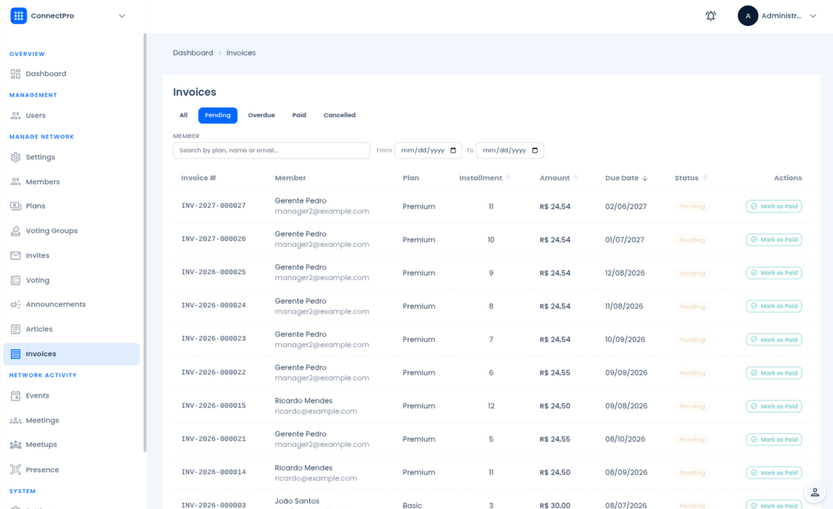Click Pending status of INV-2027-000026
Screen dimensions: 833x509
tap(692, 240)
